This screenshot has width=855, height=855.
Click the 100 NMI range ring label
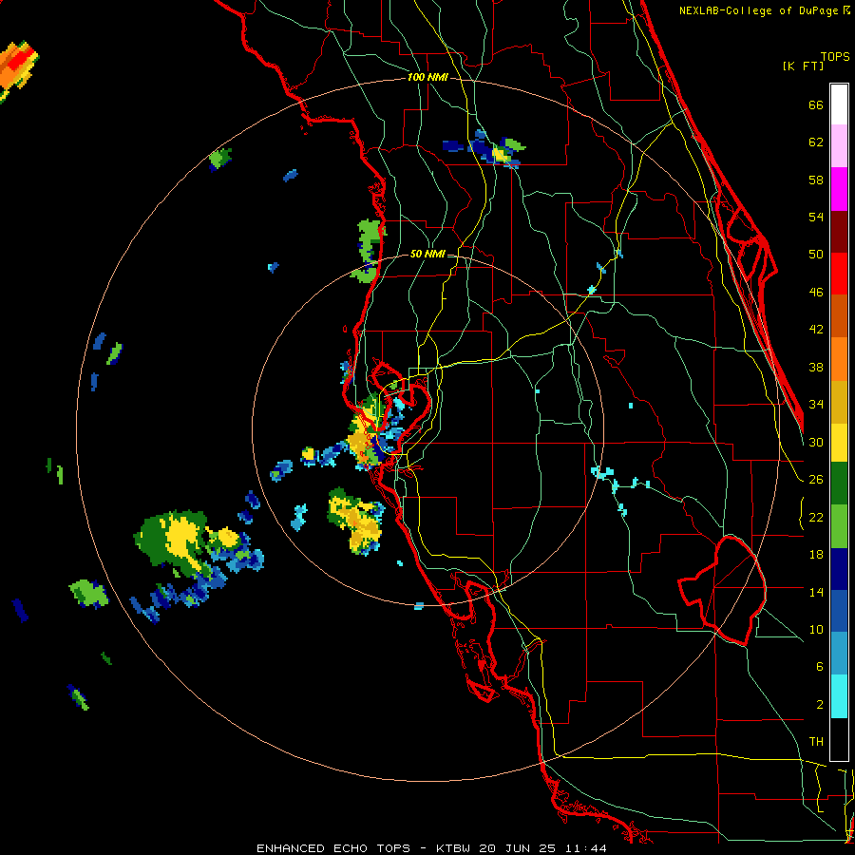click(x=427, y=78)
